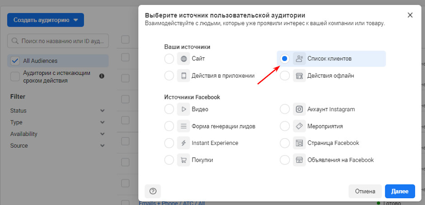This screenshot has height=205, width=425.
Task: Select the Список клиентов radio button
Action: (x=284, y=59)
